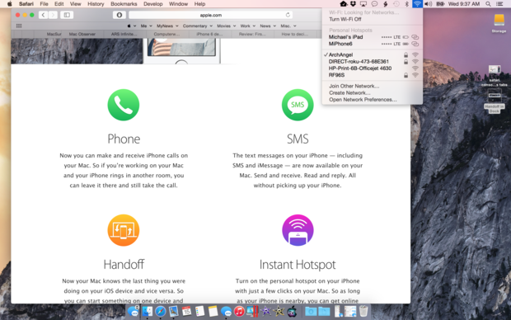This screenshot has width=511, height=320.
Task: Click the Wed 9:37 AM clock
Action: [x=464, y=4]
